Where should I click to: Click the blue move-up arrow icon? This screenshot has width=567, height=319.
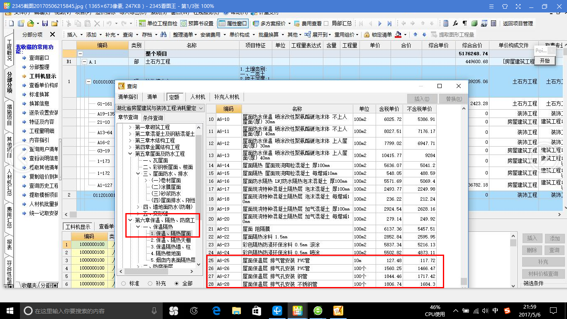click(414, 35)
